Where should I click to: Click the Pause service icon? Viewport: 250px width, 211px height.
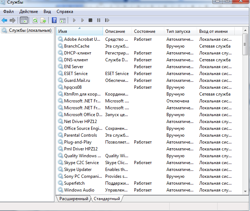point(99,20)
